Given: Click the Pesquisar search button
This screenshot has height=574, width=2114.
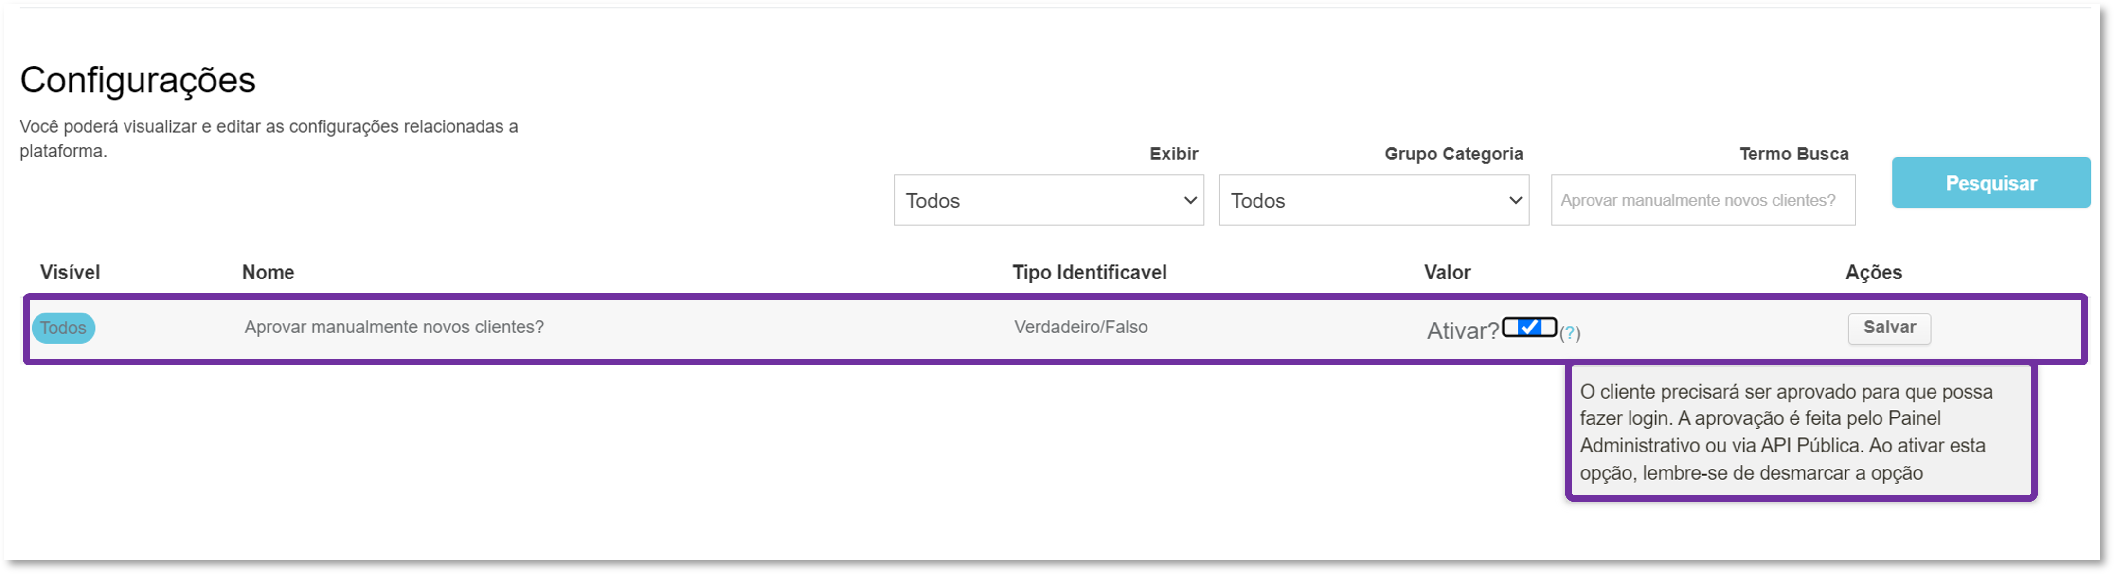Looking at the screenshot, I should [1990, 182].
